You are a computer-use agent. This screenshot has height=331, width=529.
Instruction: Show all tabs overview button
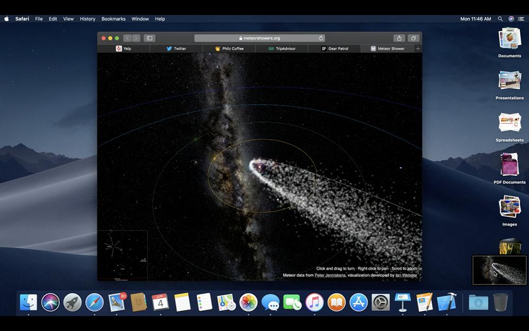click(413, 38)
